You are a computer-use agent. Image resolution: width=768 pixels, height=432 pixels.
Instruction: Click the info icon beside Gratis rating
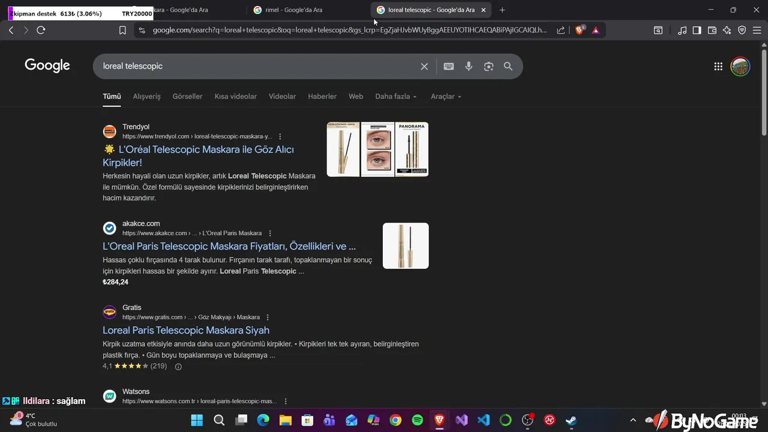[x=178, y=367]
